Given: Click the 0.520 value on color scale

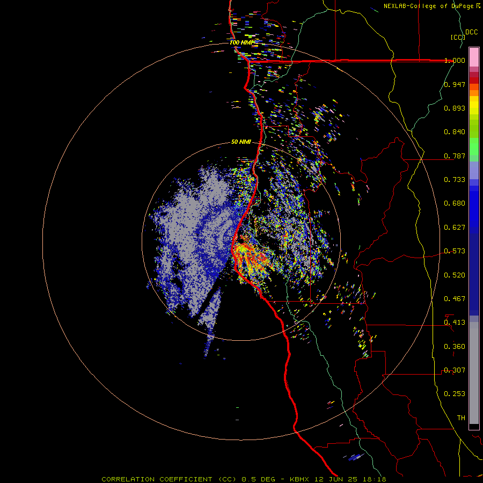Looking at the screenshot, I should tap(455, 275).
